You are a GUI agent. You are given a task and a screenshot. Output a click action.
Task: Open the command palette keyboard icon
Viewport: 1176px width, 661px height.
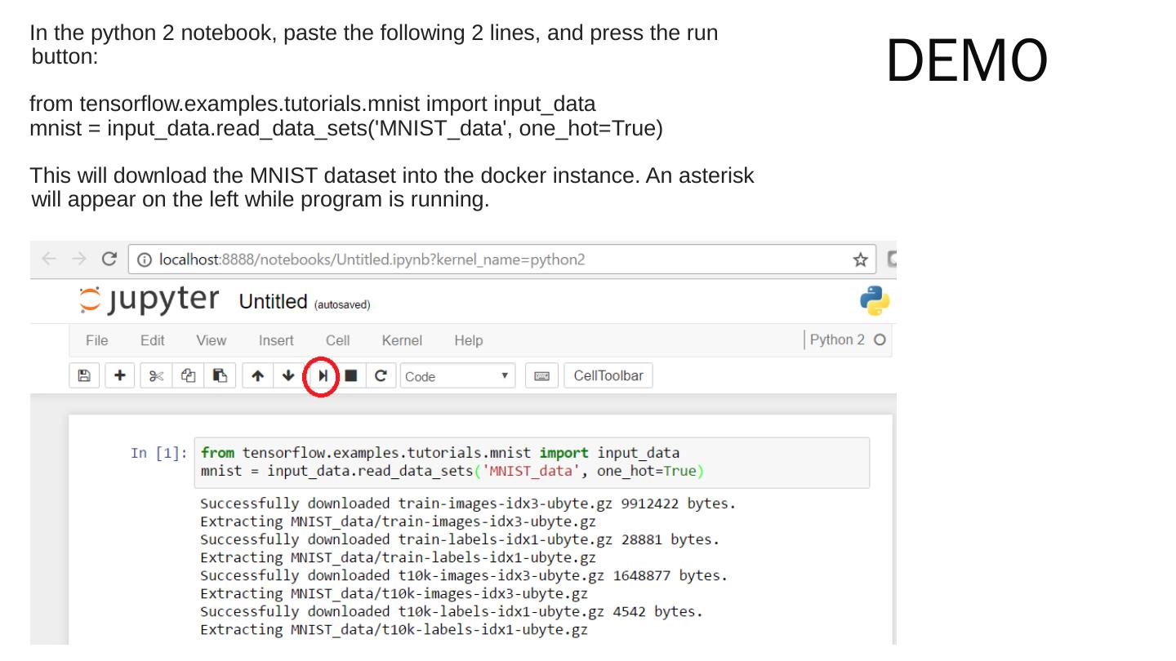(541, 376)
